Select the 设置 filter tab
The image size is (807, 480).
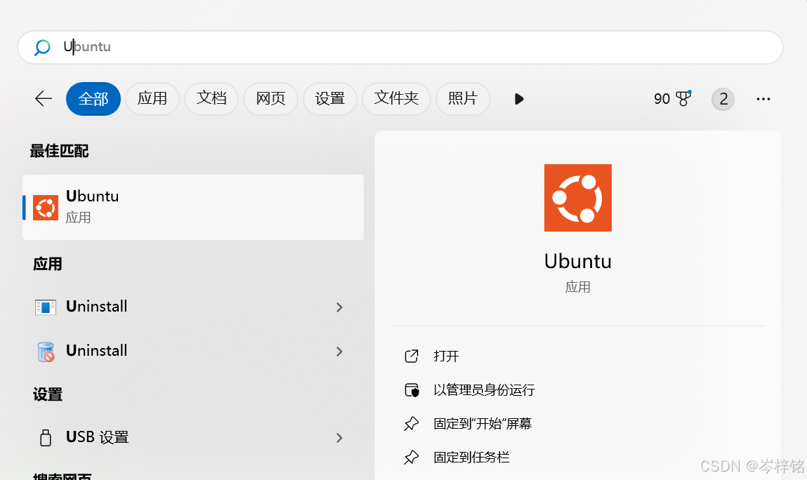[330, 99]
